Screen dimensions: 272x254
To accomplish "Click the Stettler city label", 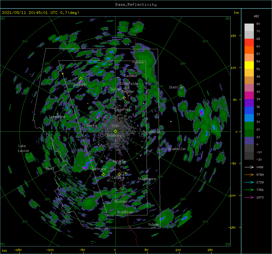I will [x=176, y=87].
